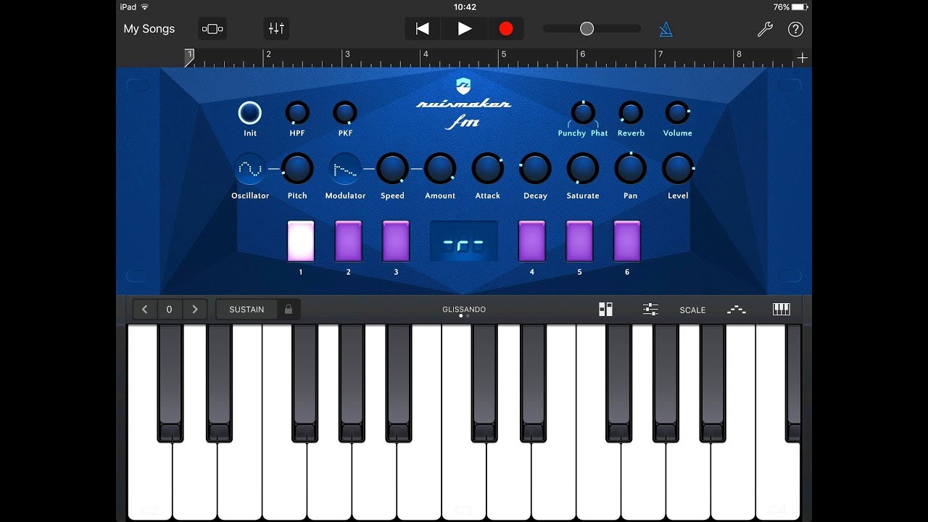Adjust the Amount knob

(440, 169)
